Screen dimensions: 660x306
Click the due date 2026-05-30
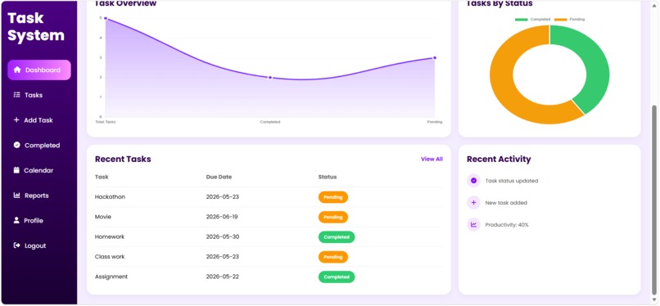pyautogui.click(x=222, y=236)
